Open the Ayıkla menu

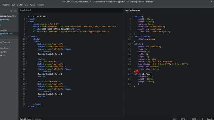pos(32,5)
